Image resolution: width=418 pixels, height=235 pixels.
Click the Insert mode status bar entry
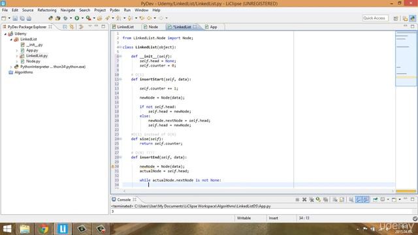coord(273,218)
